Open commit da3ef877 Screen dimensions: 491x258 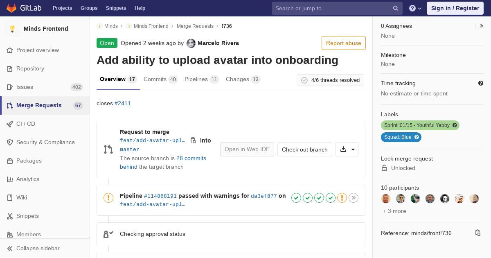point(264,196)
